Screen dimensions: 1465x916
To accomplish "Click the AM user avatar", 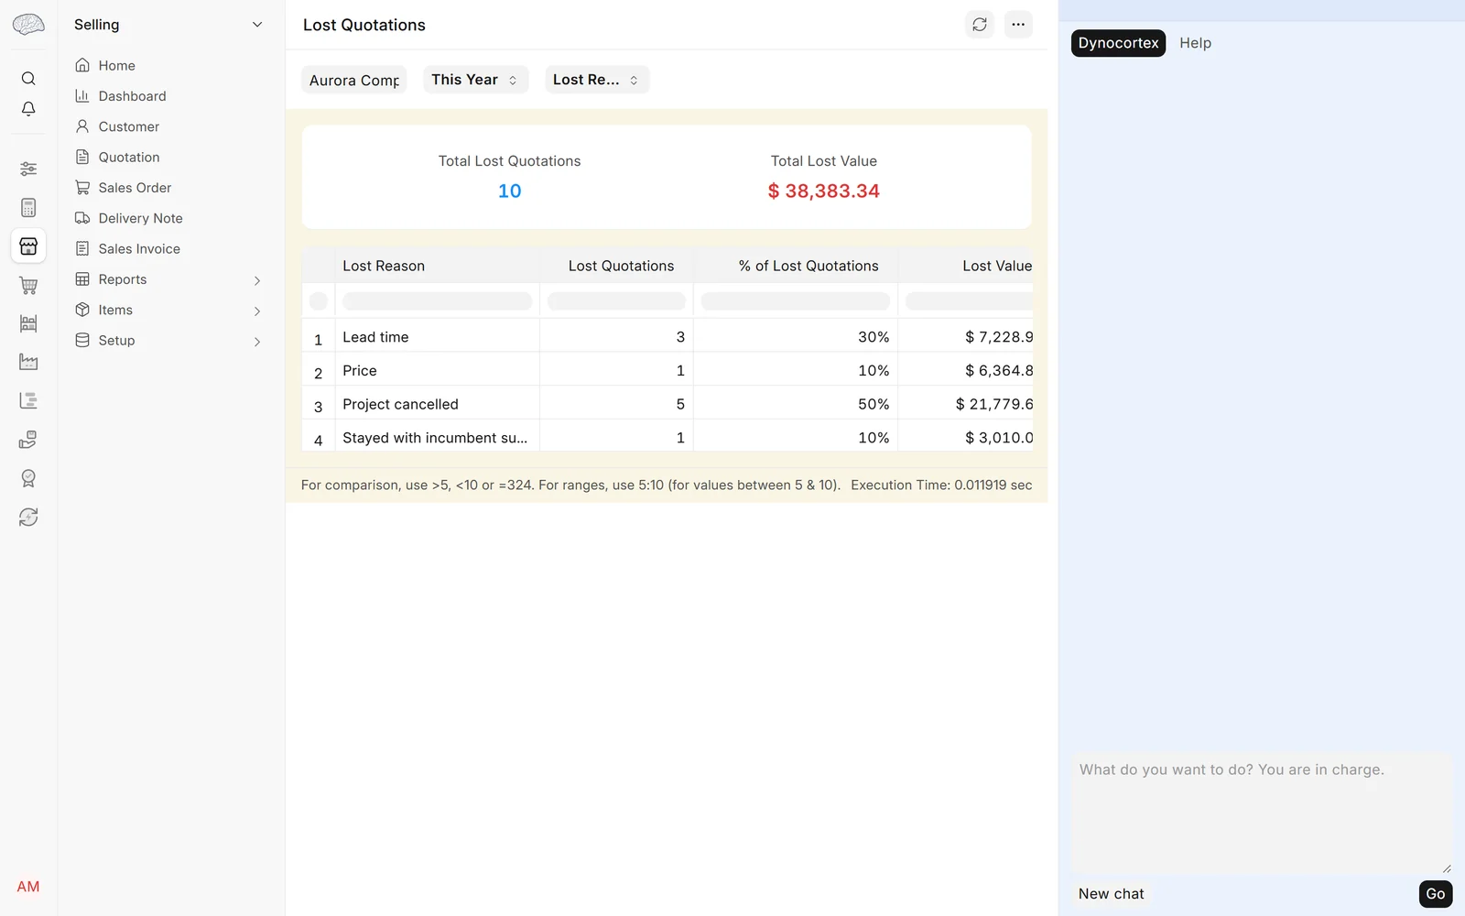I will (28, 887).
